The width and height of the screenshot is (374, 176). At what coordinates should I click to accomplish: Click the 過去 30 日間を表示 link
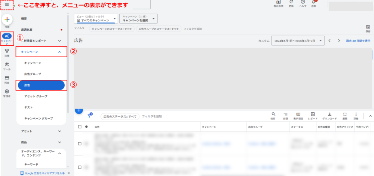(x=358, y=40)
